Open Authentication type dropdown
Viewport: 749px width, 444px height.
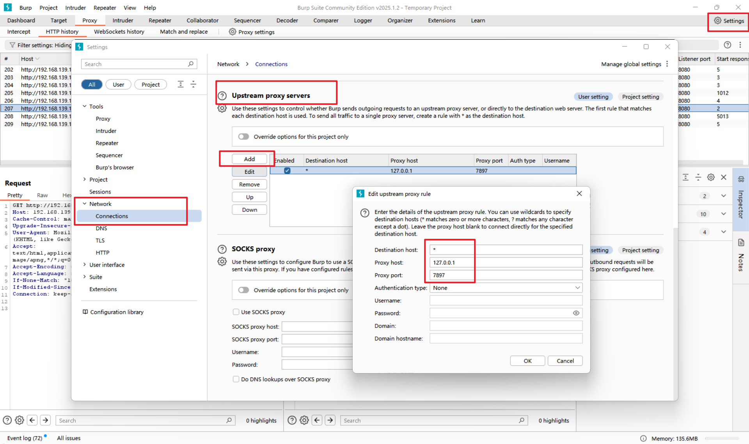506,288
